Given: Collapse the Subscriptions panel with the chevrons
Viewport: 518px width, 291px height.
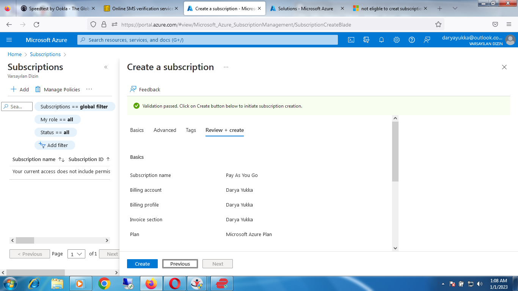Looking at the screenshot, I should tap(106, 67).
